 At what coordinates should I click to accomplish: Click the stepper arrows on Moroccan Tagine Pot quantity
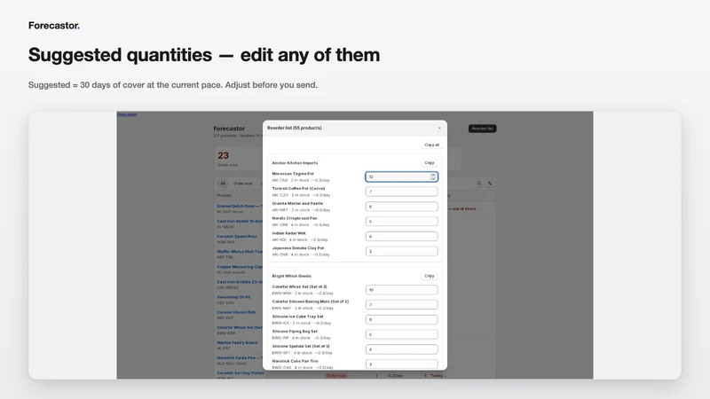click(433, 176)
